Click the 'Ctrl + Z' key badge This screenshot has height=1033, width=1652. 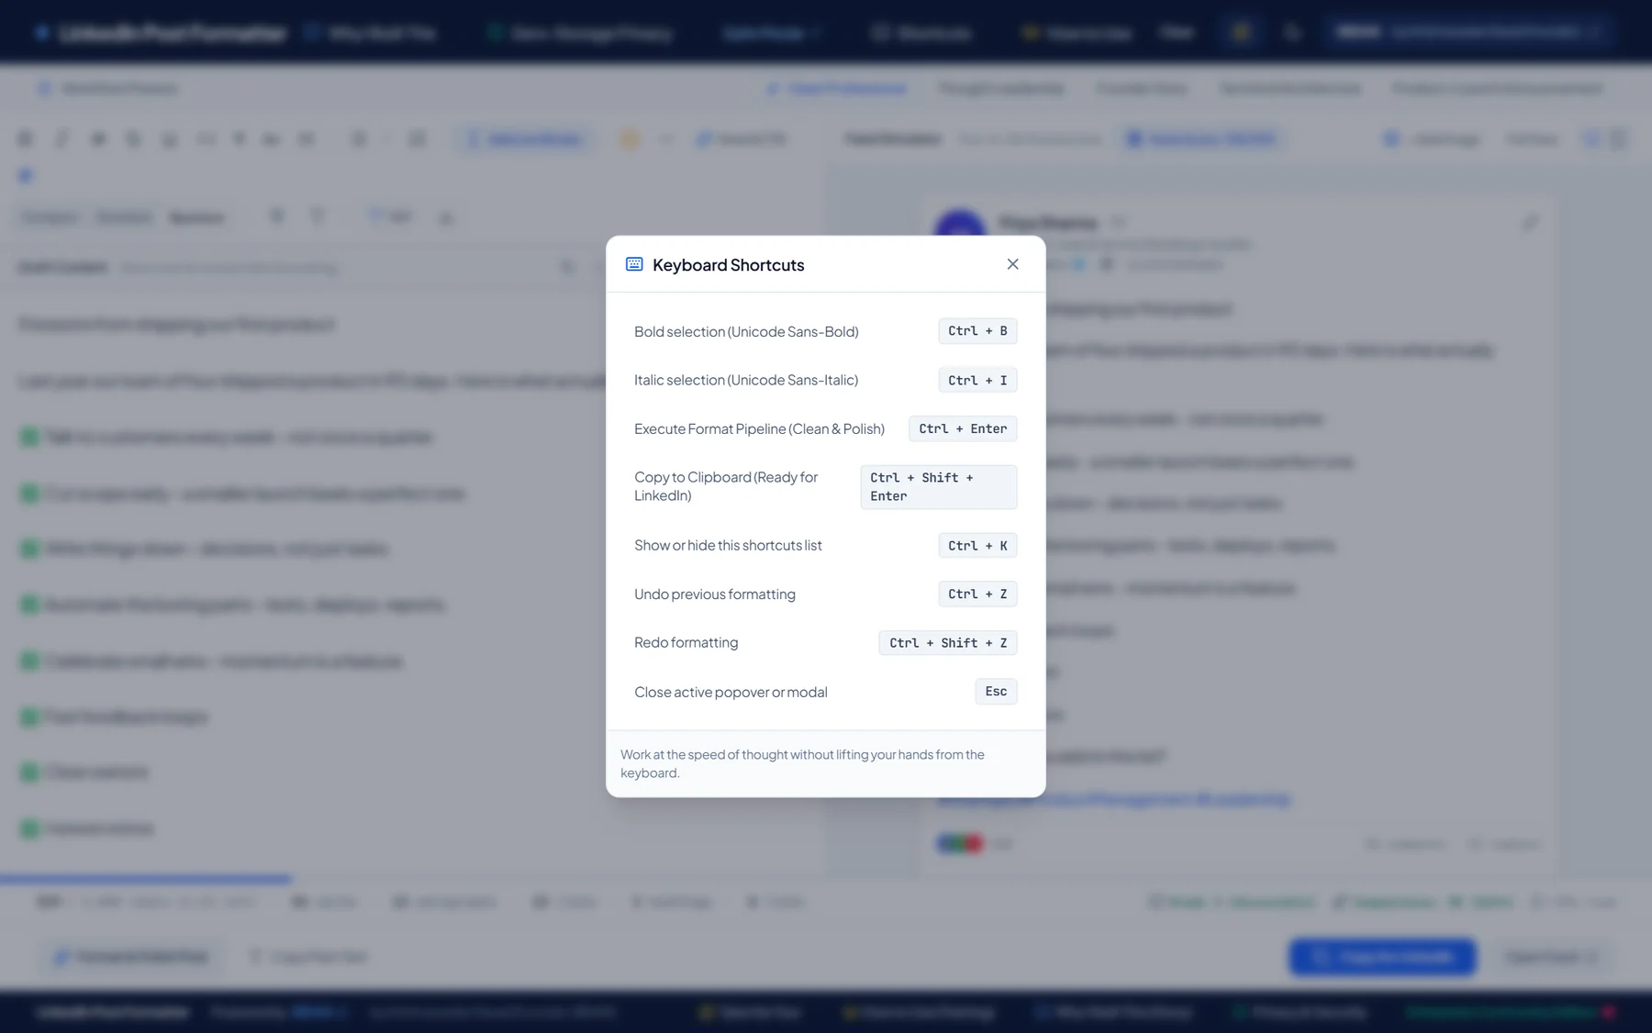point(977,594)
